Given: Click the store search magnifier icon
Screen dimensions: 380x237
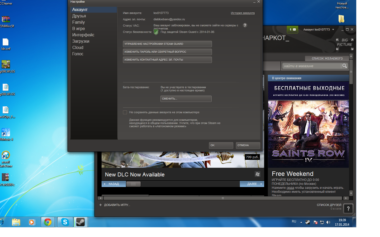Looking at the screenshot, I should click(344, 66).
